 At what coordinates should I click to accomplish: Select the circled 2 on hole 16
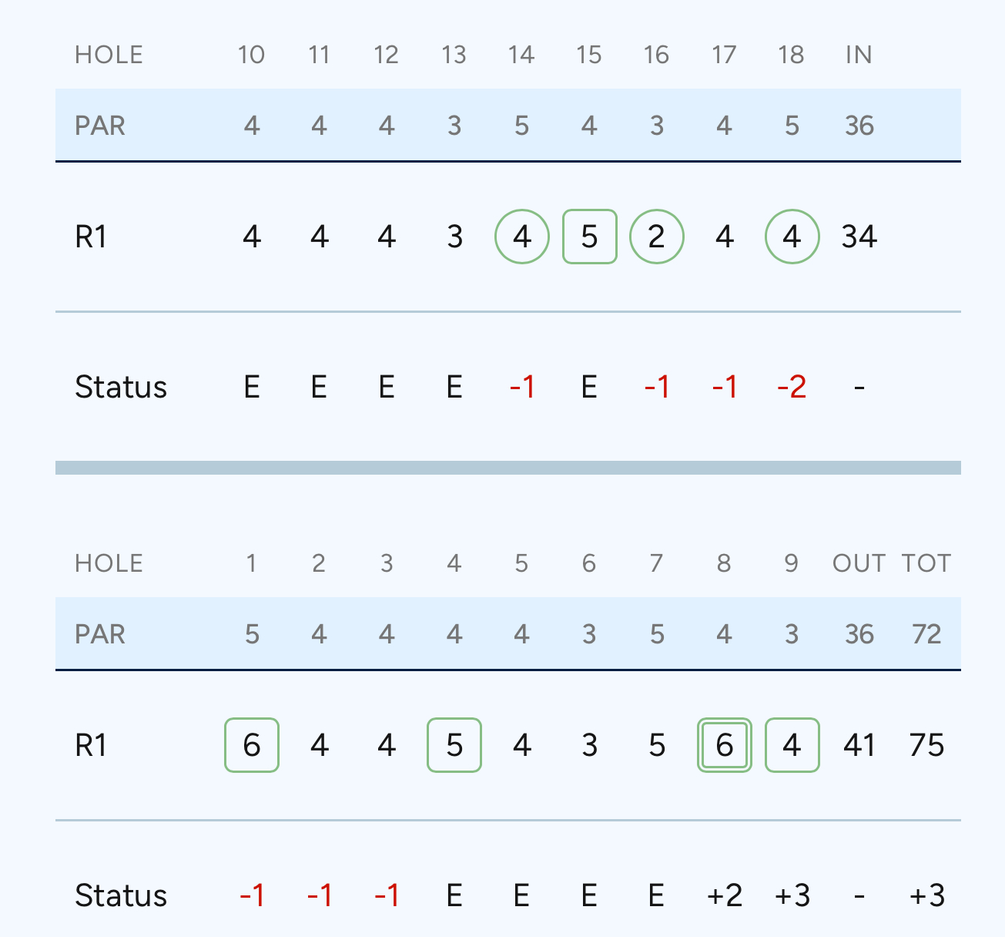[x=657, y=237]
